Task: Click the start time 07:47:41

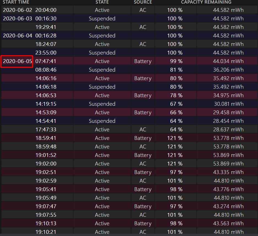Action: pos(46,61)
